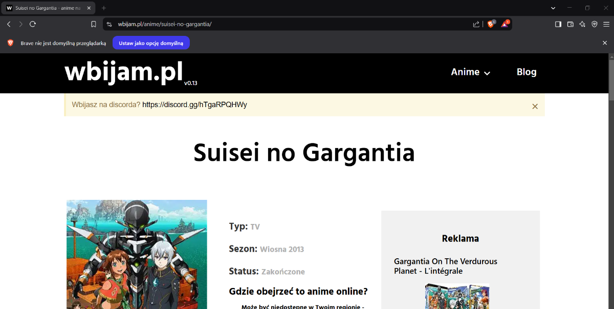Click the v0.13 version label

191,83
